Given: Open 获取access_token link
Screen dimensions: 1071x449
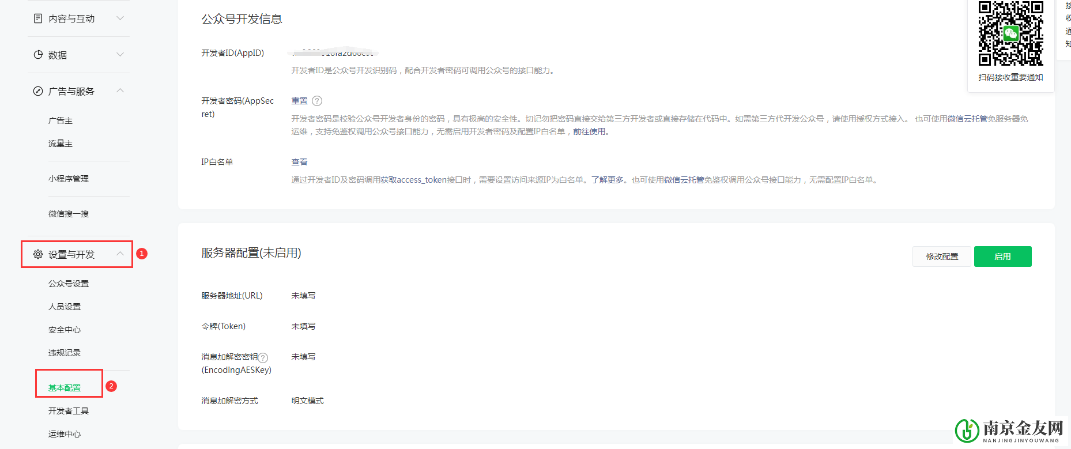Looking at the screenshot, I should point(414,180).
